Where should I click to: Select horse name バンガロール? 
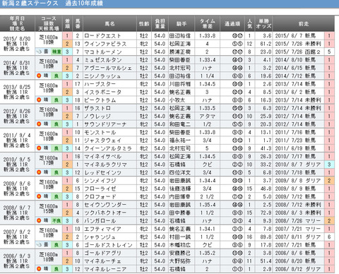100,221
